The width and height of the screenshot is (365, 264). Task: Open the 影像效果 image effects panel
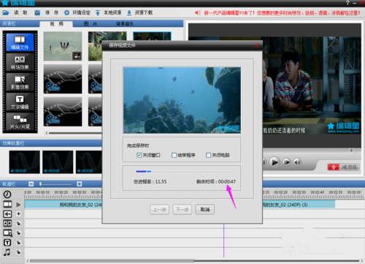coord(20,82)
